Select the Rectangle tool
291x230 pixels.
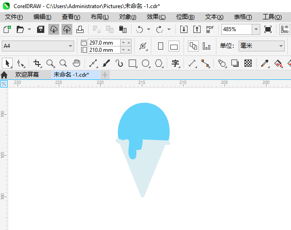click(x=132, y=63)
